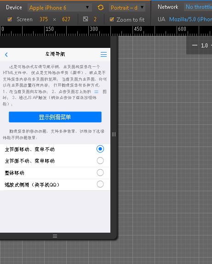Select the 主界面不动、菜单移动 radio option
Viewport: 212px width, 264px height.
coord(100,161)
